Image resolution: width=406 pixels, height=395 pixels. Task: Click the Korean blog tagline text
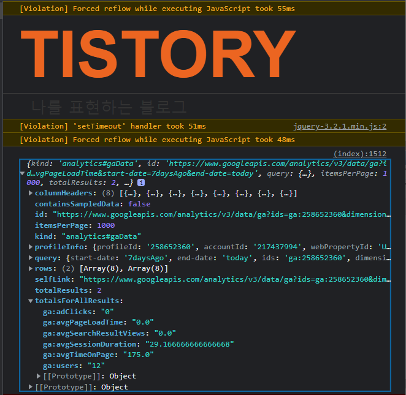click(x=109, y=107)
